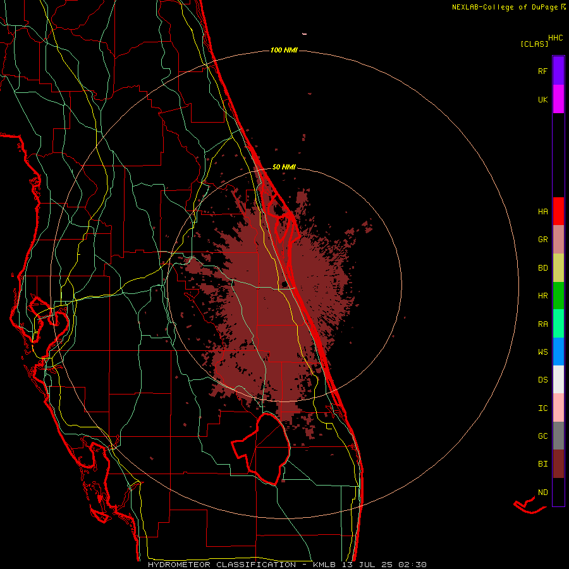Click the 02:30 timestamp text

412,565
